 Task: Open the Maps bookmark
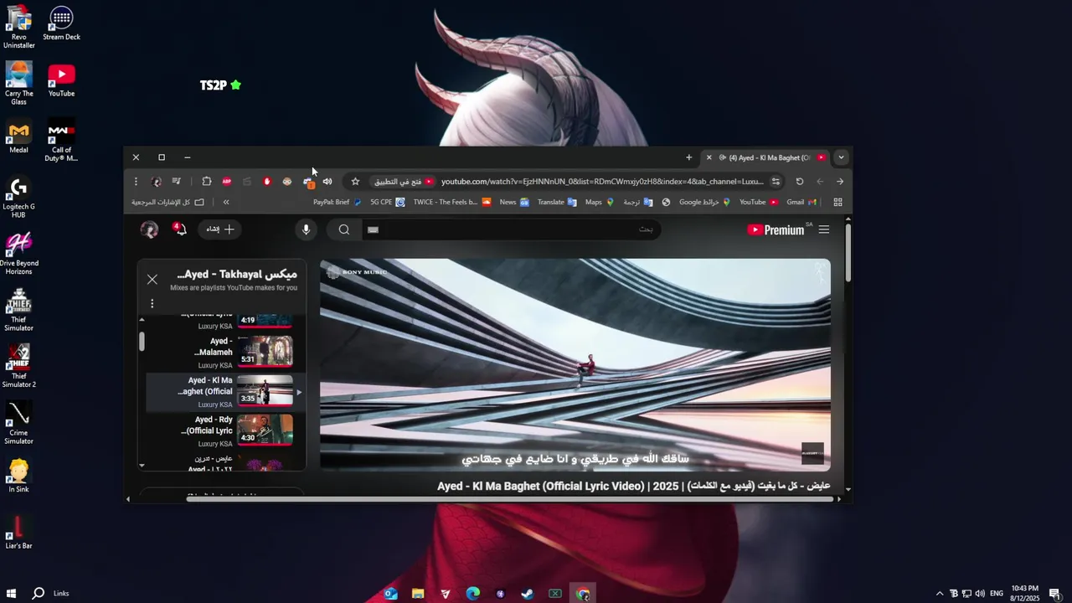coord(600,202)
